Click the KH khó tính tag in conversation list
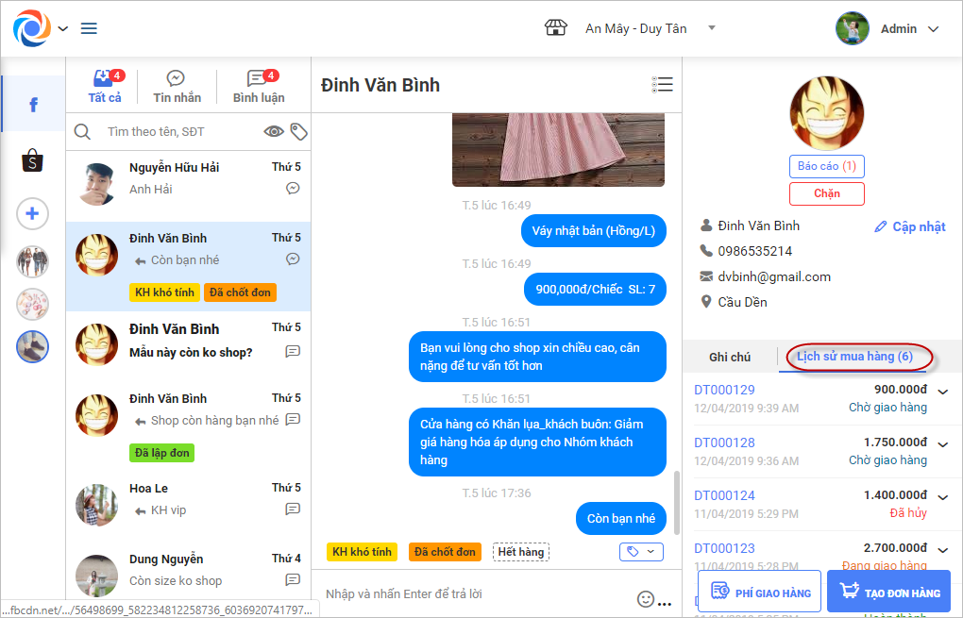This screenshot has width=963, height=618. [164, 292]
